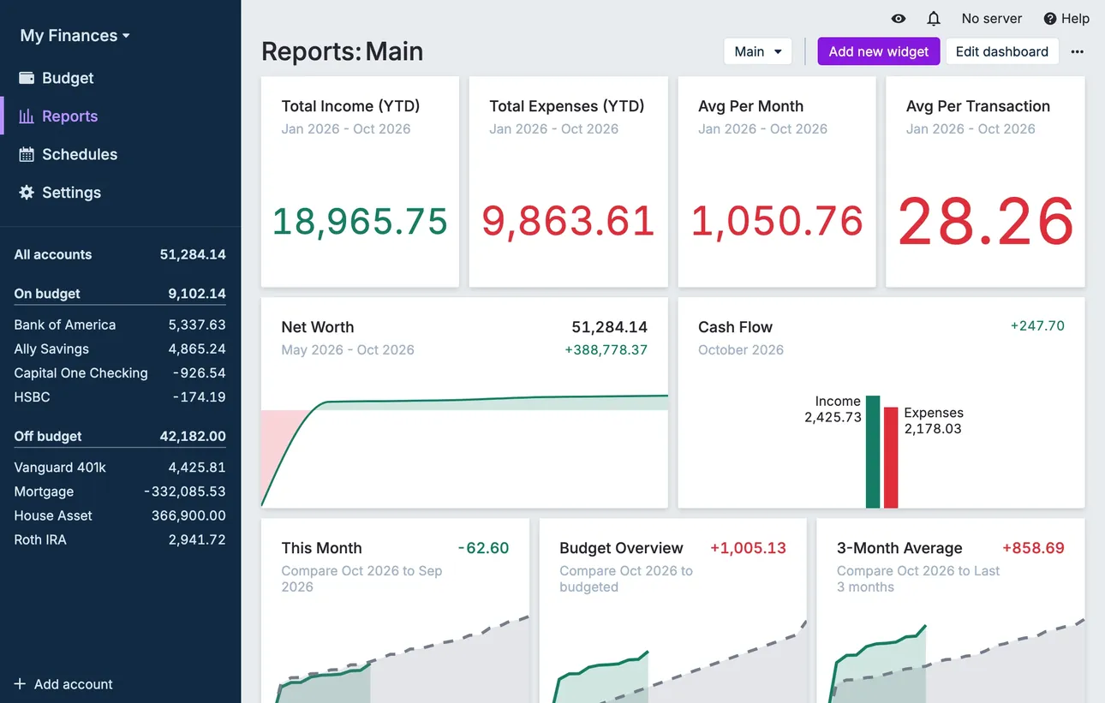Image resolution: width=1105 pixels, height=703 pixels.
Task: Select the Bank of America account
Action: click(120, 325)
